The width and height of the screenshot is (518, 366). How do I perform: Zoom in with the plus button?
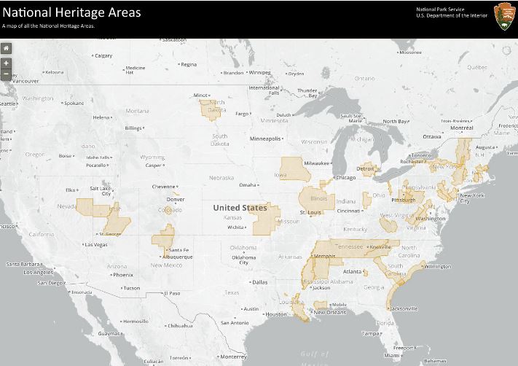6,63
